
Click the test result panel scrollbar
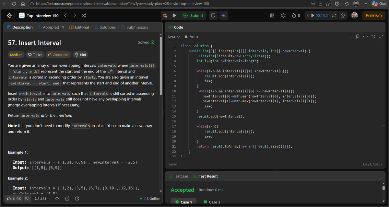coord(383,188)
